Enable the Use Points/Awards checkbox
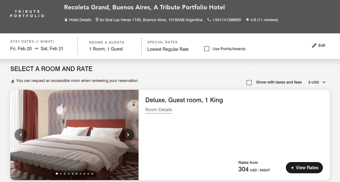This screenshot has height=182, width=340. coord(207,49)
